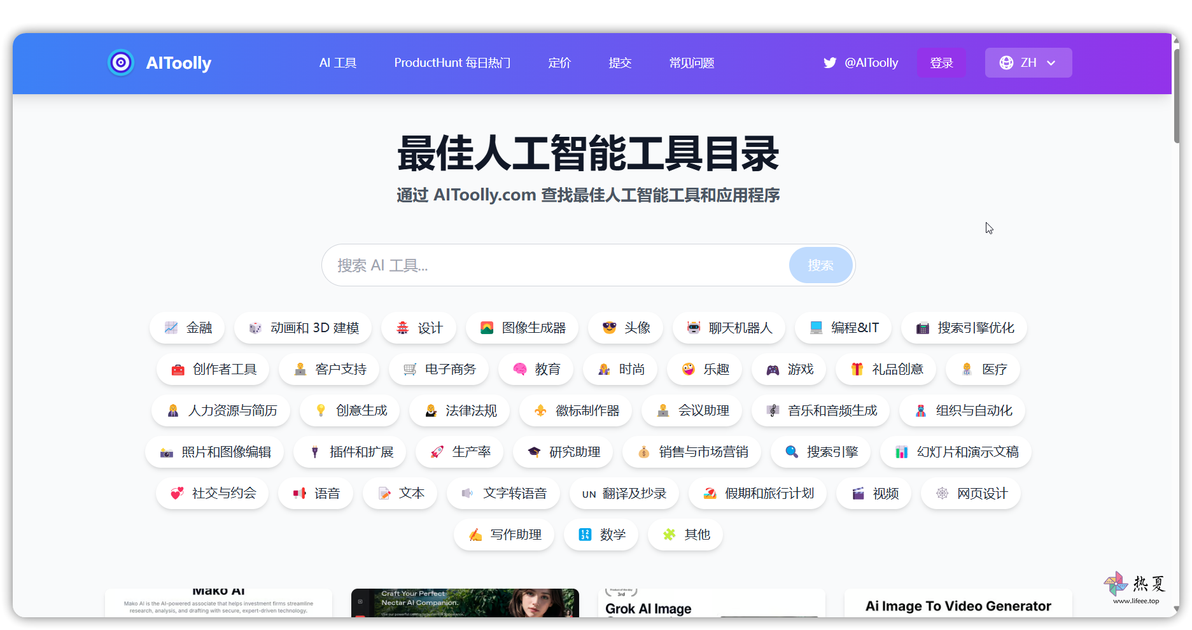Open the Twitter @AIToolly link

pyautogui.click(x=860, y=63)
